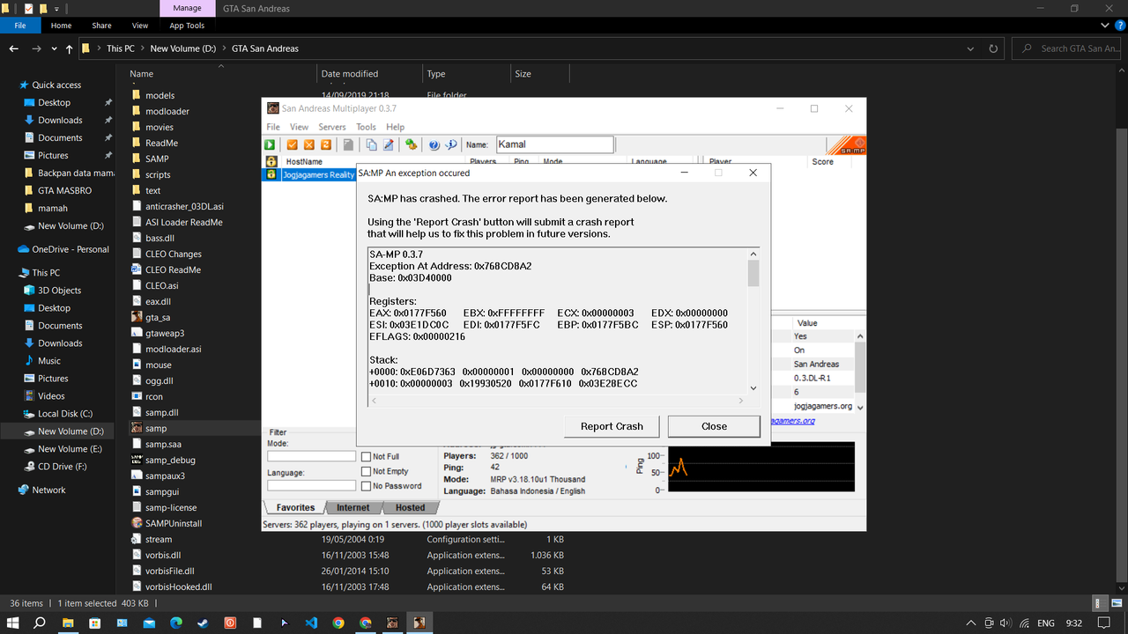Image resolution: width=1128 pixels, height=634 pixels.
Task: Enable the Not Empty filter checkbox
Action: click(367, 472)
